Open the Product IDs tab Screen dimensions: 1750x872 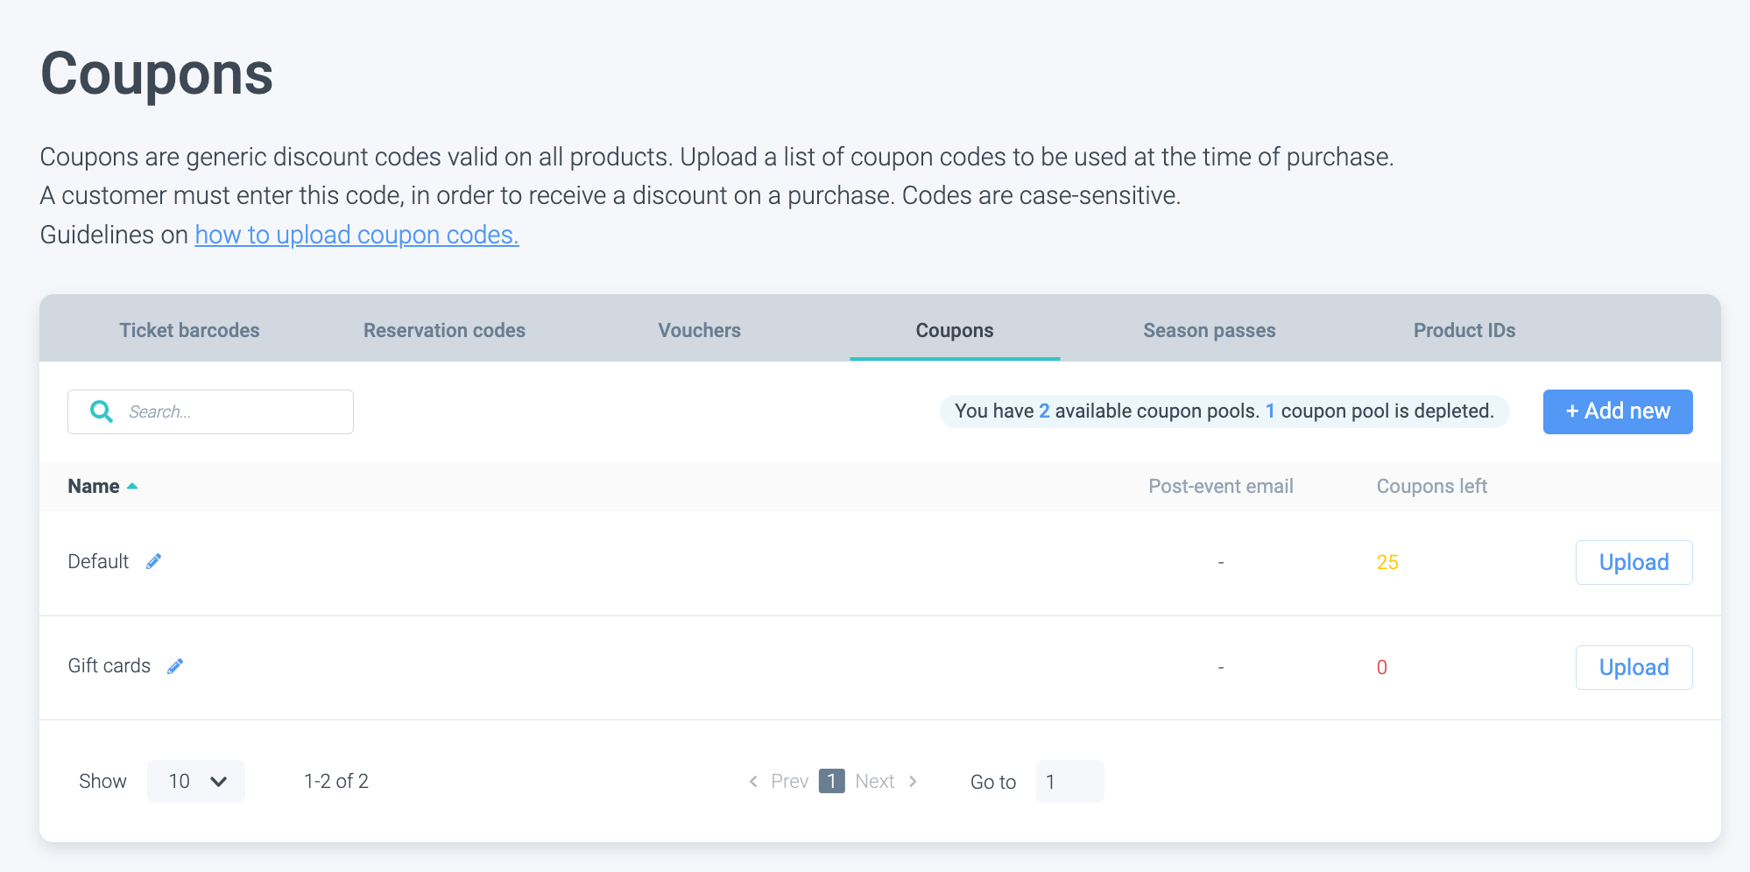1464,330
